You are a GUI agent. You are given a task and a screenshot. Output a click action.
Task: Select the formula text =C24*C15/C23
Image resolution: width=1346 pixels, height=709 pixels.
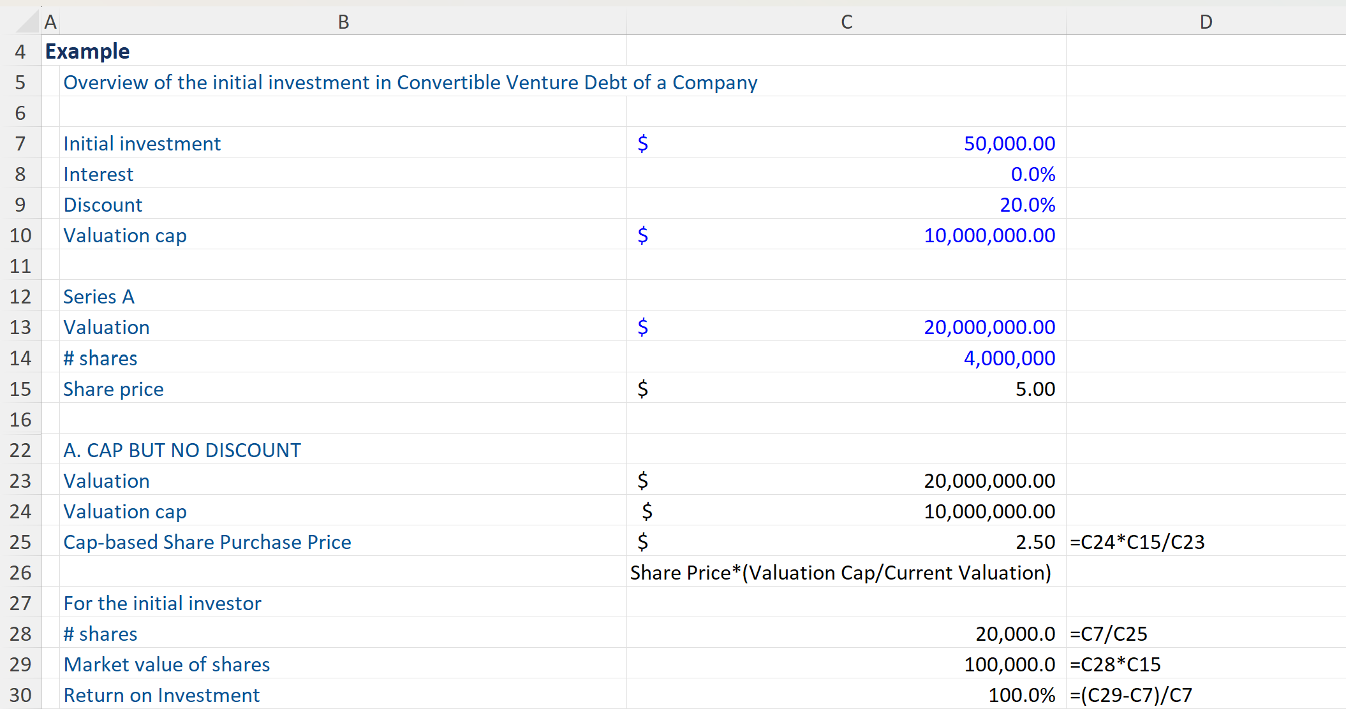pos(1137,542)
